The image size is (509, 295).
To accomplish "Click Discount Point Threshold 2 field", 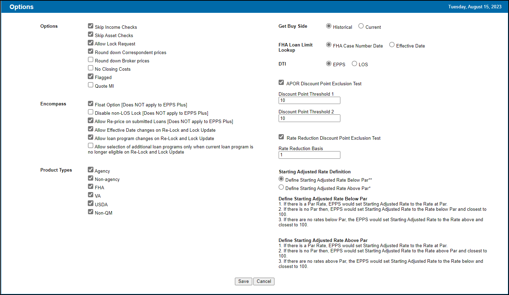I will point(309,119).
